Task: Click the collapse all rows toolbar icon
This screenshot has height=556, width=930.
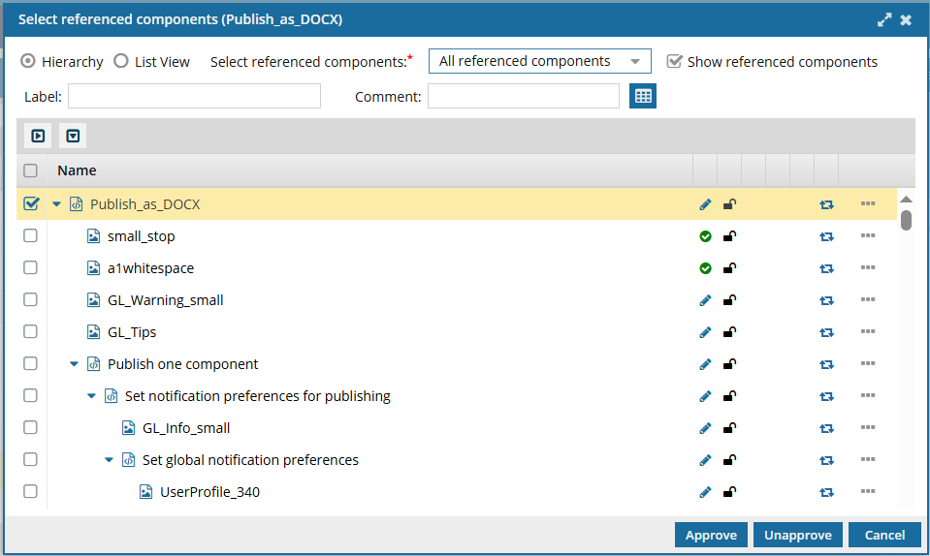Action: [73, 136]
